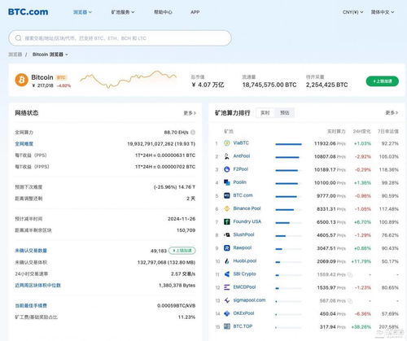Open the SlushPool link
407x341 pixels.
243,234
